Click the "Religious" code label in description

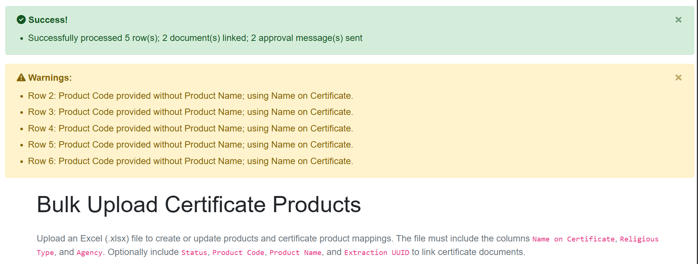click(639, 239)
